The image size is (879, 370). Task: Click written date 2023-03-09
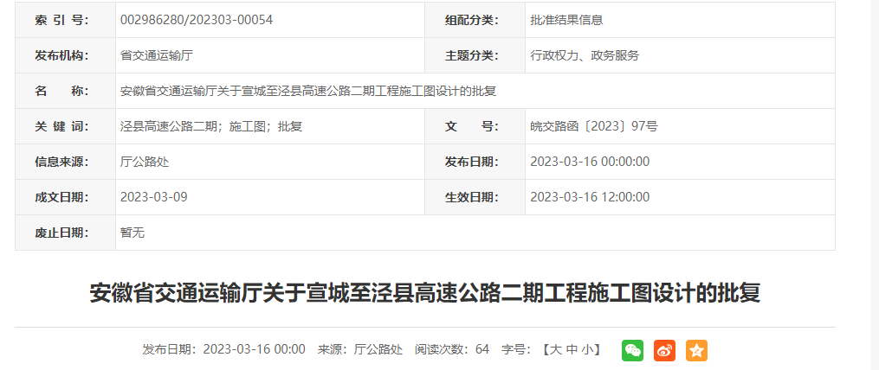point(153,197)
